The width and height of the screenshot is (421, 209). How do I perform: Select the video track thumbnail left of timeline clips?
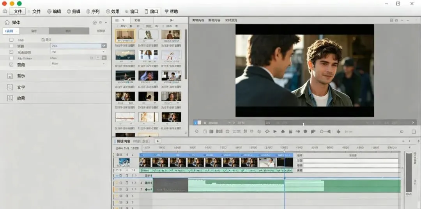(124, 162)
